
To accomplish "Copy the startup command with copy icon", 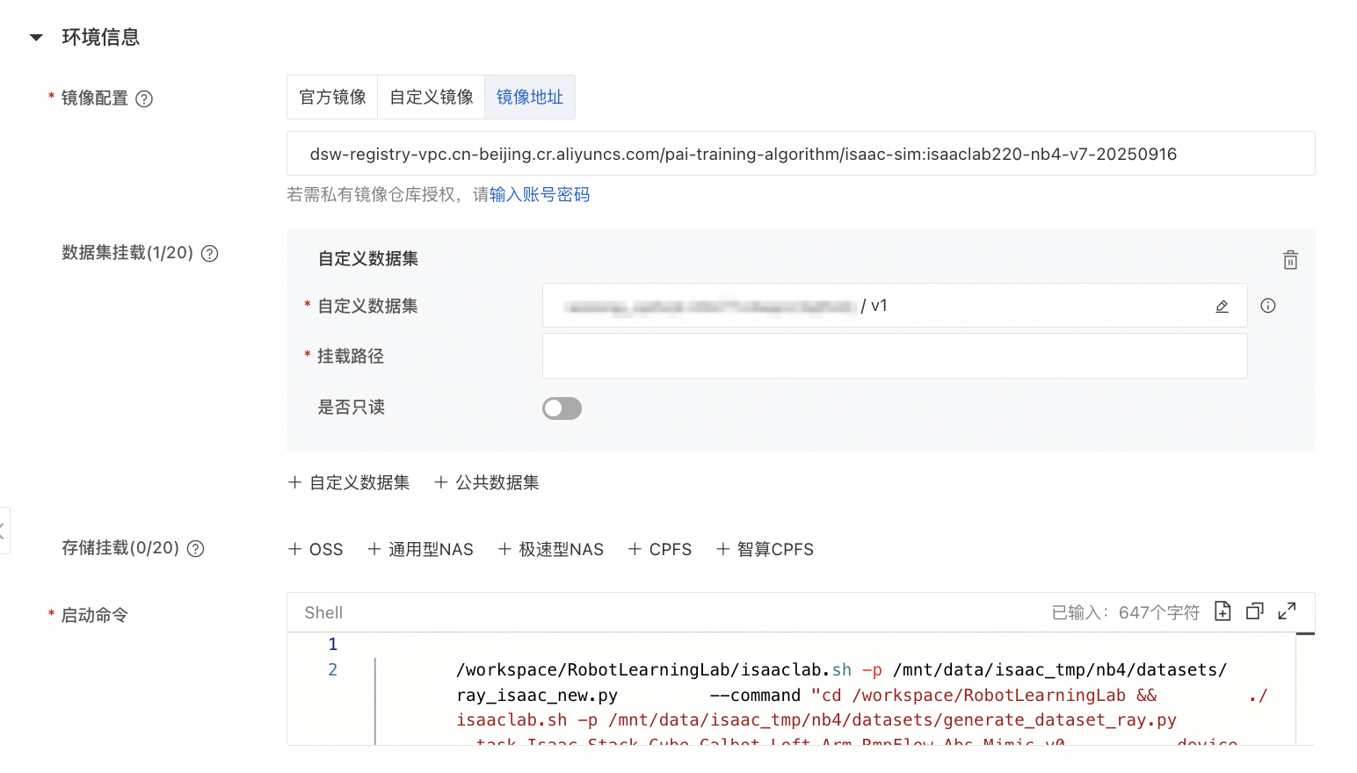I will (1255, 611).
